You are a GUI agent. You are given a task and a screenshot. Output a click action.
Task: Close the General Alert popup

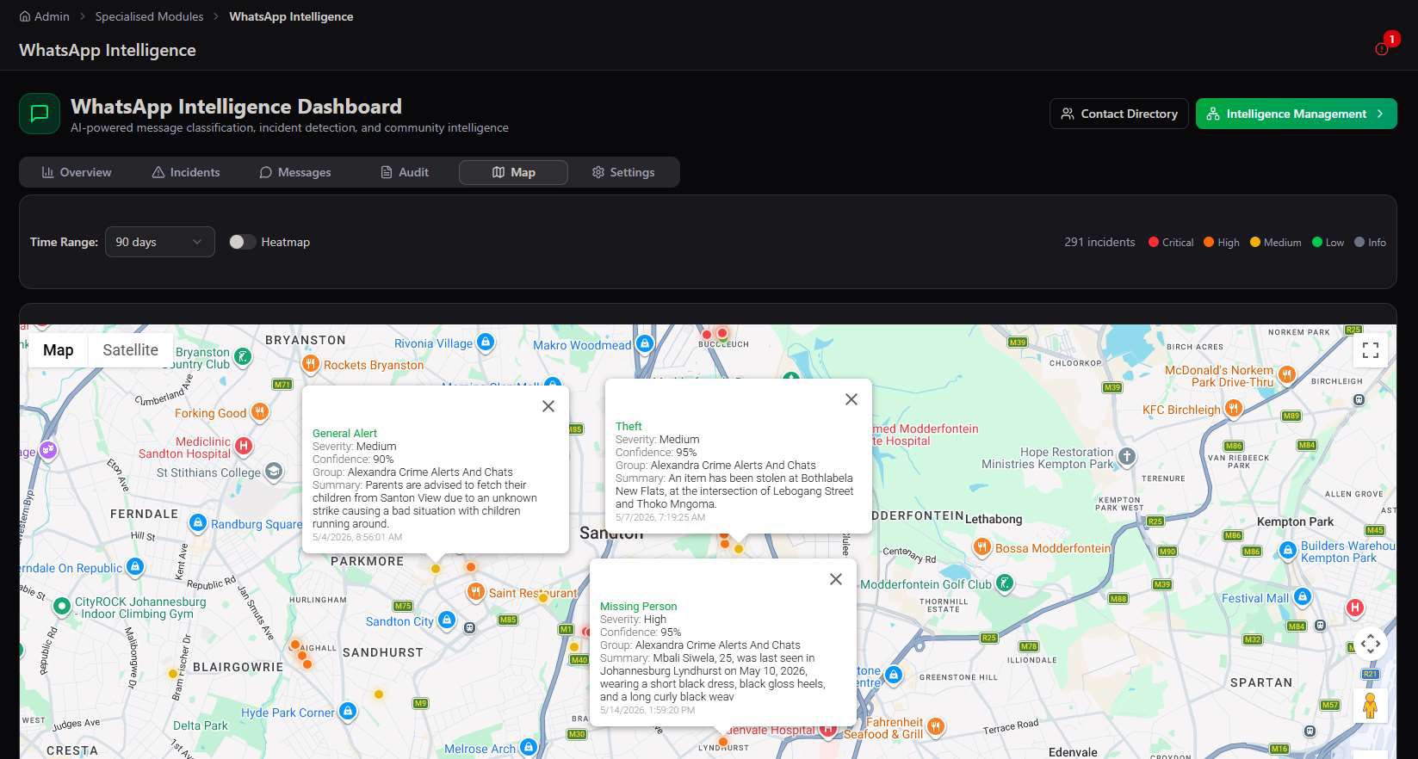[548, 406]
